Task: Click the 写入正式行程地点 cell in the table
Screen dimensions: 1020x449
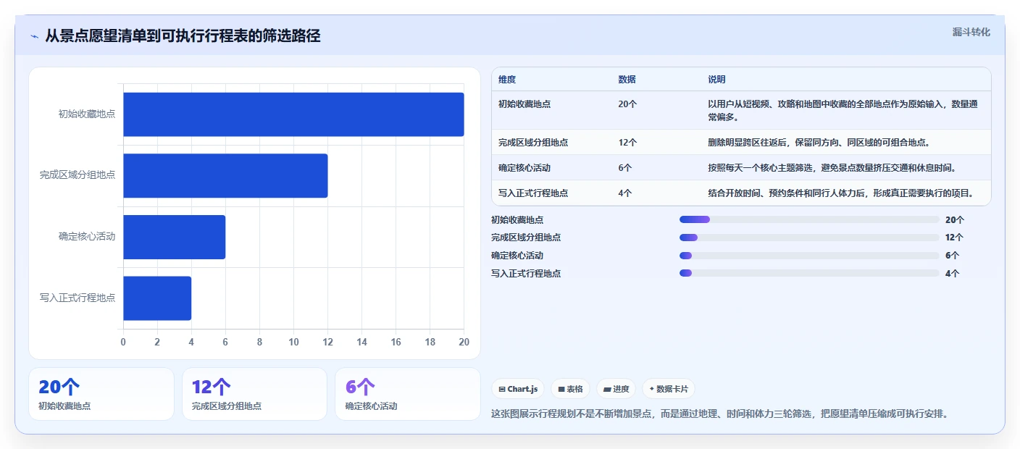Action: click(533, 193)
